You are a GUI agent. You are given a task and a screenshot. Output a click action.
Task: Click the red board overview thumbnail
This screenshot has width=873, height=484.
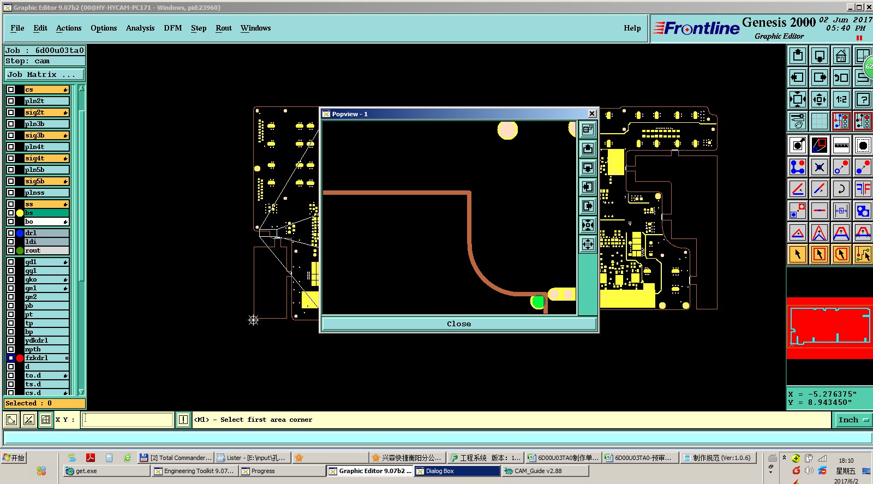coord(829,327)
